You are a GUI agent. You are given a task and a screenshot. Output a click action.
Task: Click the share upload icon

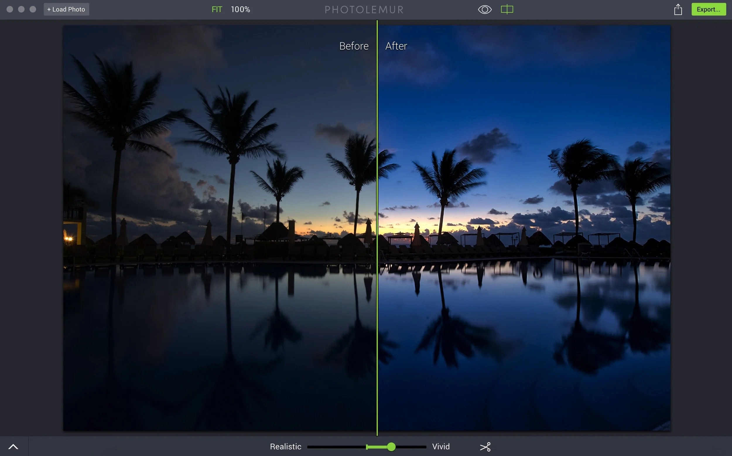tap(678, 9)
